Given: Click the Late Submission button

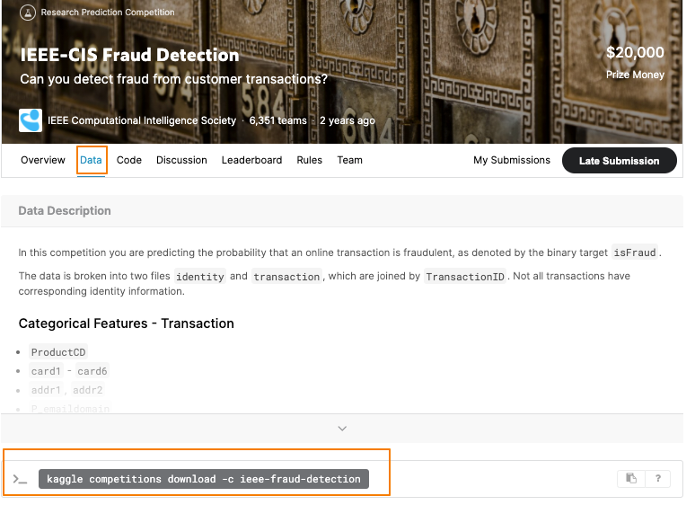Looking at the screenshot, I should point(619,161).
